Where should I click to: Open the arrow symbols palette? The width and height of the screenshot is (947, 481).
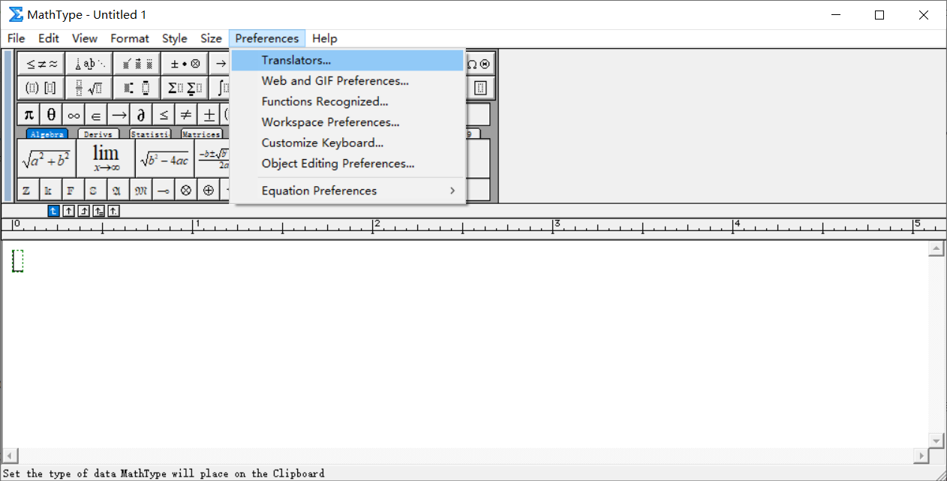coord(220,64)
